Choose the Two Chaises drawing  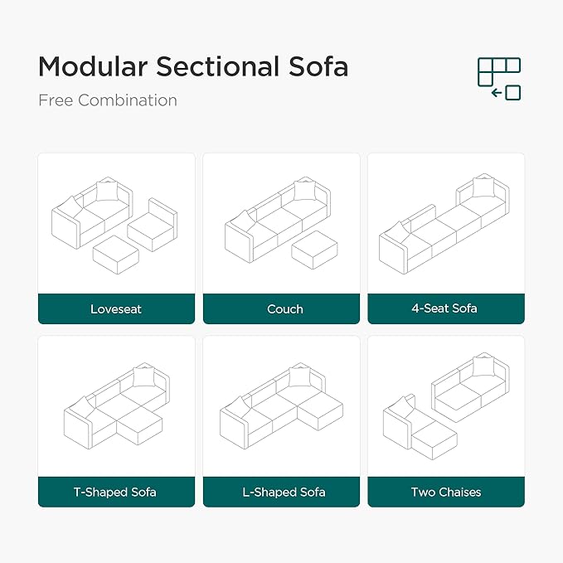446,405
